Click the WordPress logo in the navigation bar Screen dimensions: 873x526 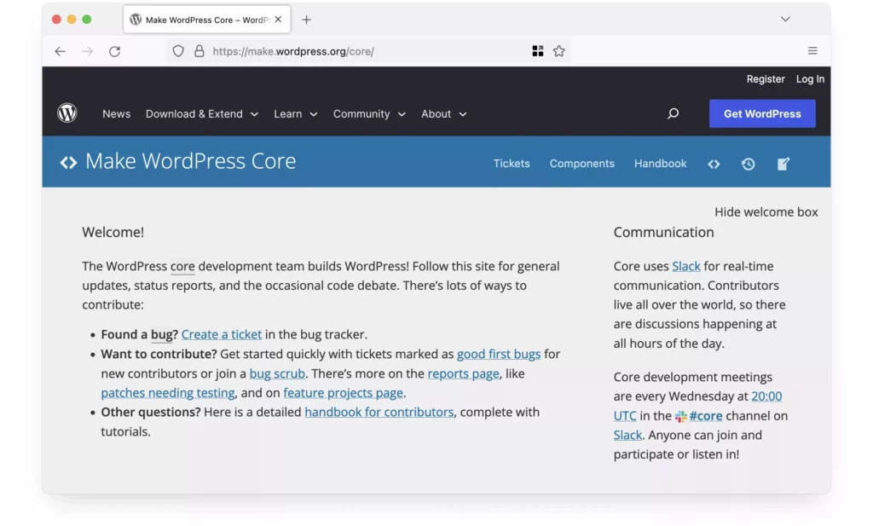[x=66, y=113]
